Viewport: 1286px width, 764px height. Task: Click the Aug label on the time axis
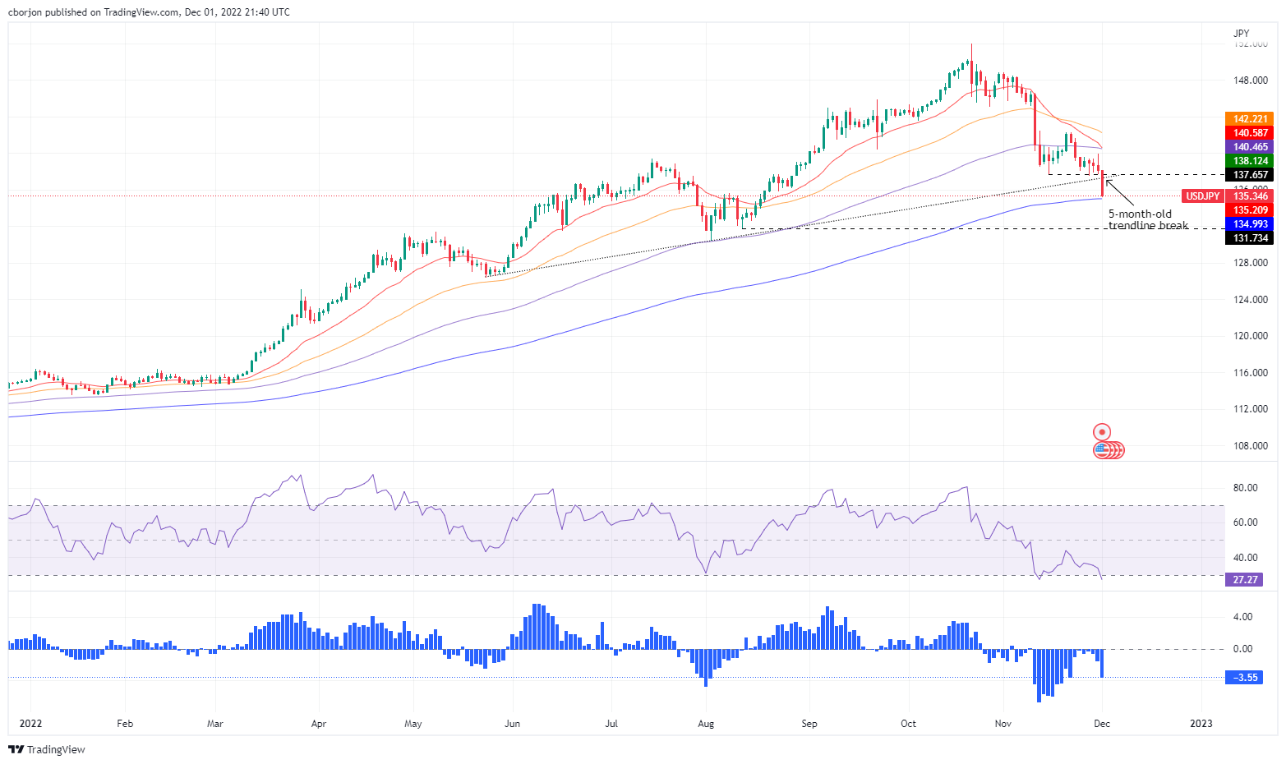coord(705,724)
